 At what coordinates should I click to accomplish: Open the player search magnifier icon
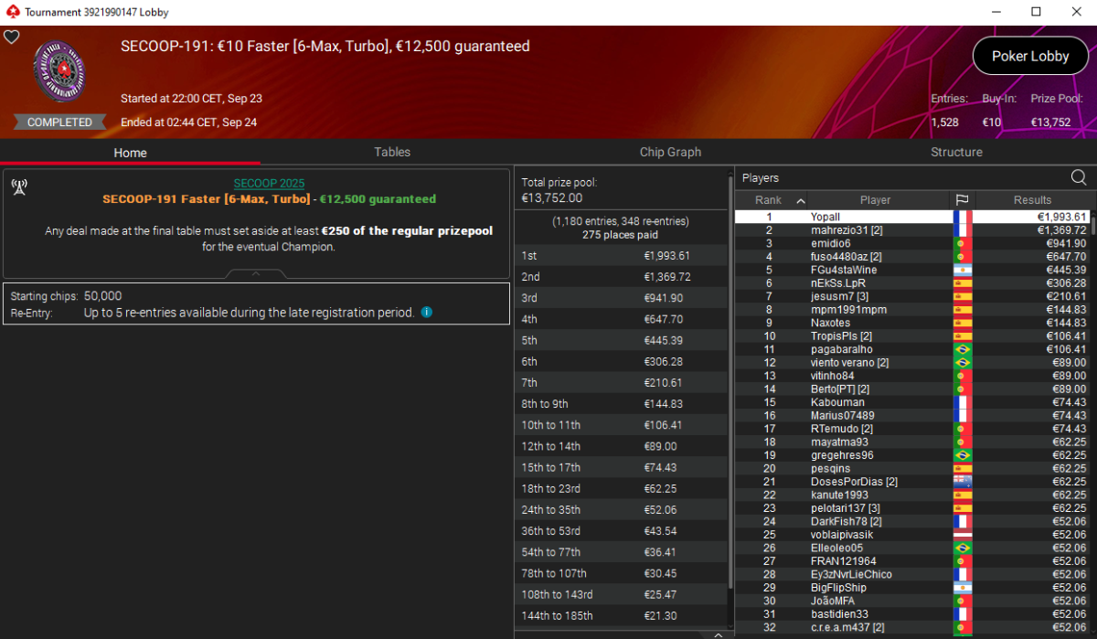1079,177
